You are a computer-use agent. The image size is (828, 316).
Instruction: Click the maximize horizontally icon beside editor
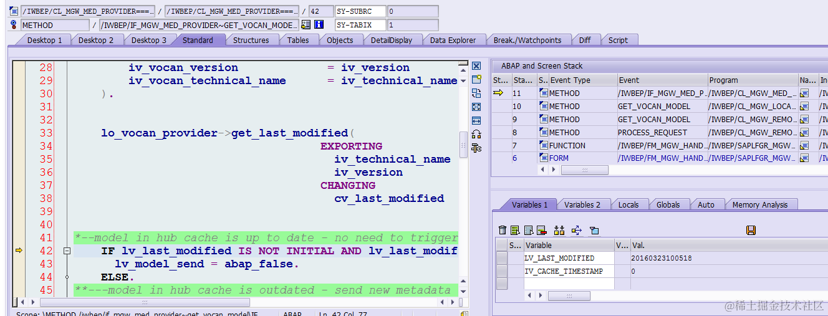pos(476,120)
